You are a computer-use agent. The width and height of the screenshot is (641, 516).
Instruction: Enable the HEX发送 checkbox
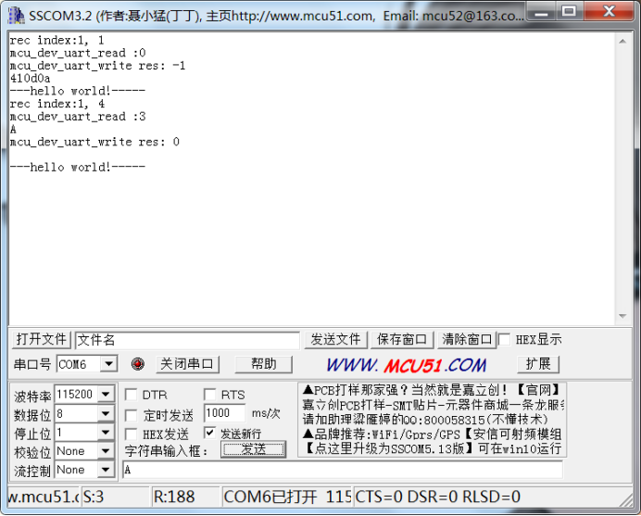131,434
